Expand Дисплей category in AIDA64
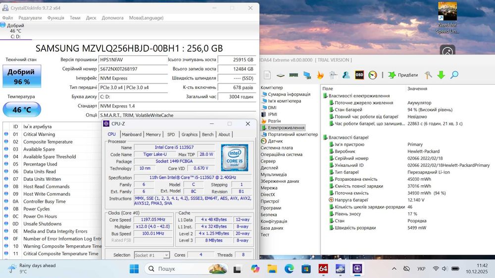 click(269, 168)
